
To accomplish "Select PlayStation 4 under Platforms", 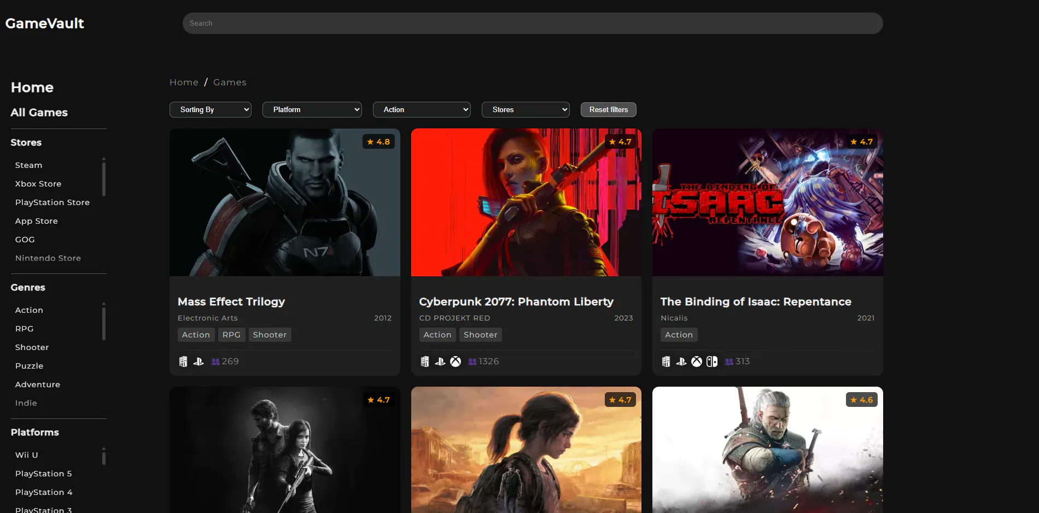I will 44,492.
